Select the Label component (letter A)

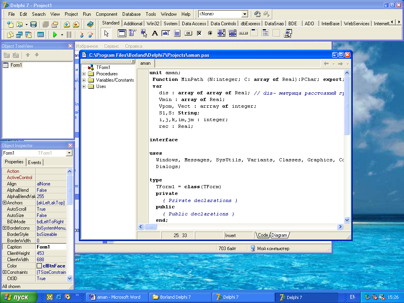coord(155,33)
